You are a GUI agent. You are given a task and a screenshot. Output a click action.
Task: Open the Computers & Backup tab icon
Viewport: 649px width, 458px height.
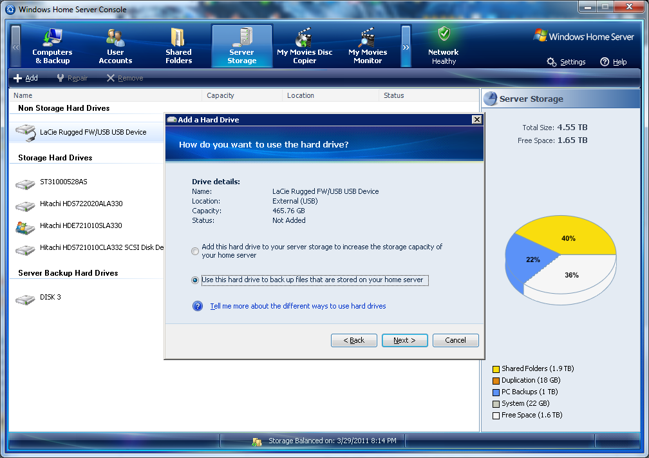coord(52,37)
